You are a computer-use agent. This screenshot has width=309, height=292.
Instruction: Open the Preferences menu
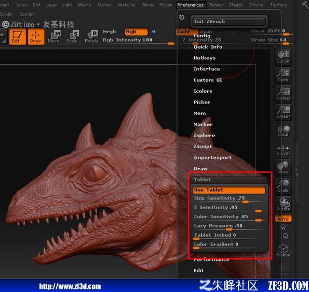tap(191, 5)
